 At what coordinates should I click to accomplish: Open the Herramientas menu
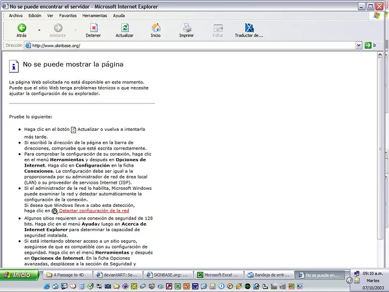pos(94,15)
